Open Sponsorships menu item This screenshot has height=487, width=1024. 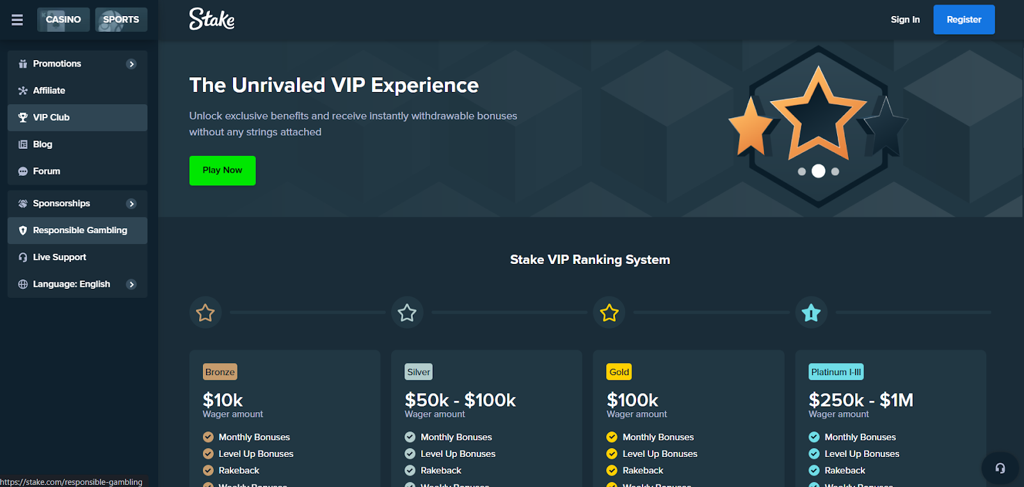77,203
